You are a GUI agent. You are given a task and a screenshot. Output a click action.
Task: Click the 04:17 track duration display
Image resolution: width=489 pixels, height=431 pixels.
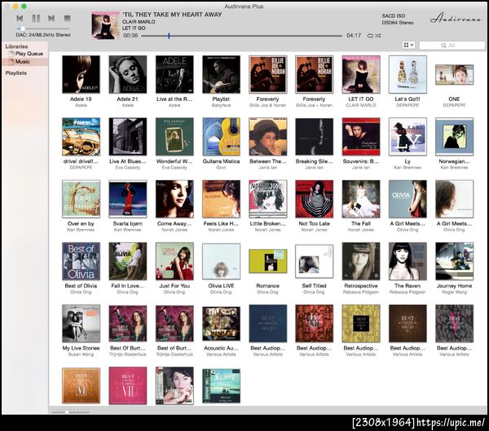[354, 36]
